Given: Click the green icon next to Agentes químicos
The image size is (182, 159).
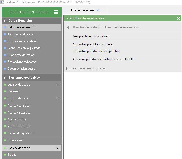Looking at the screenshot, I should pyautogui.click(x=5, y=106).
